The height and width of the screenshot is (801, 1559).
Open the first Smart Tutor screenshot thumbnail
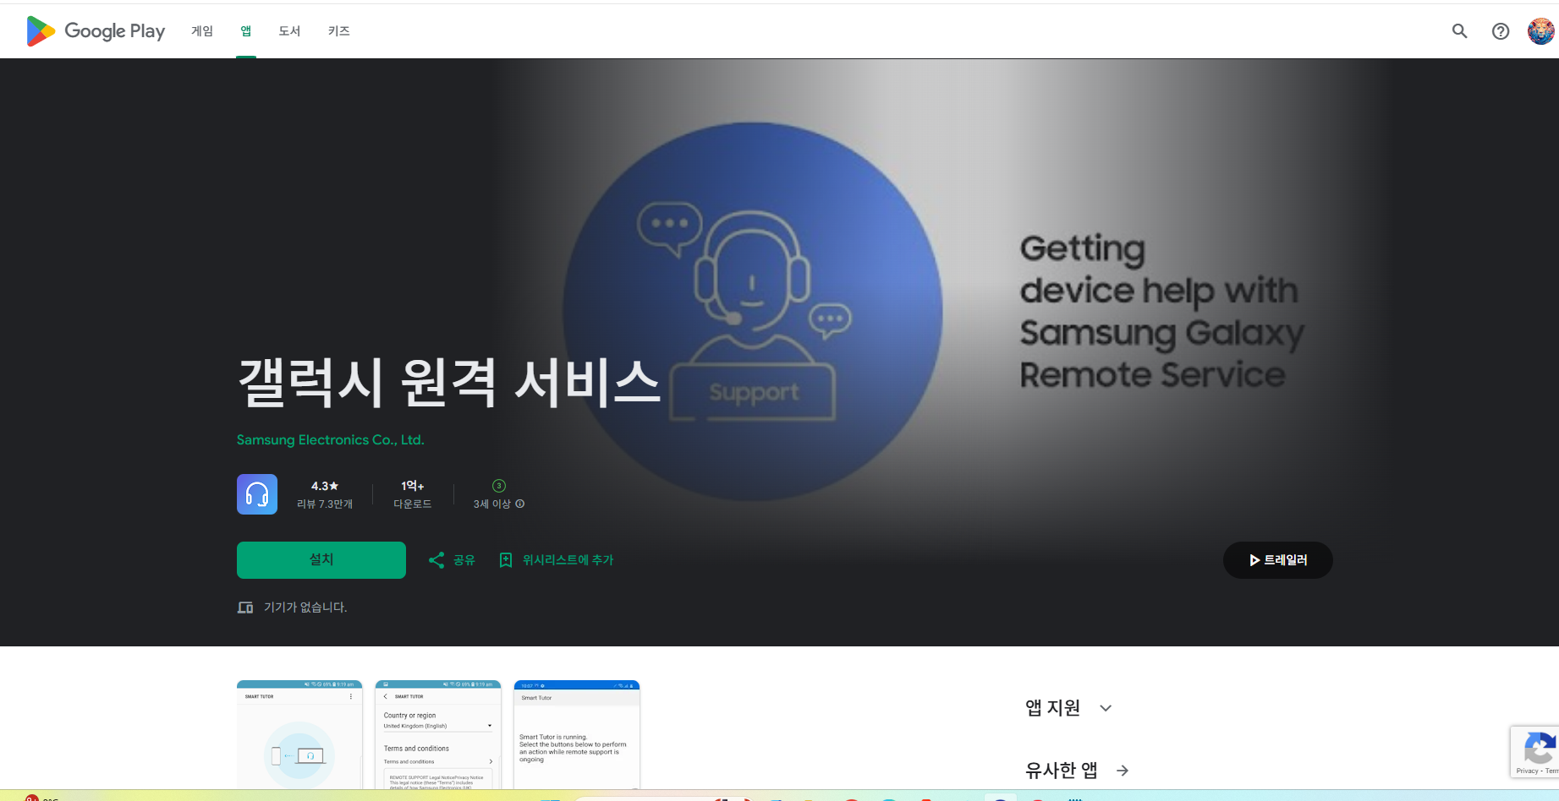tap(299, 735)
